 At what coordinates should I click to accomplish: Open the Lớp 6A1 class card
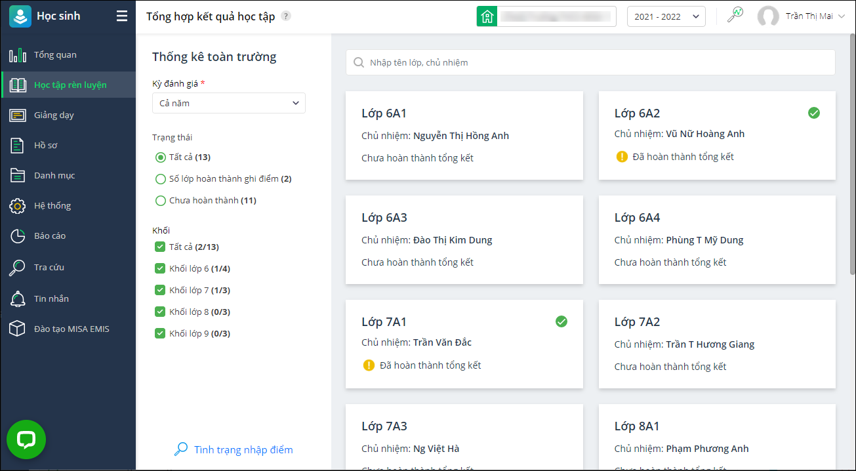[464, 135]
